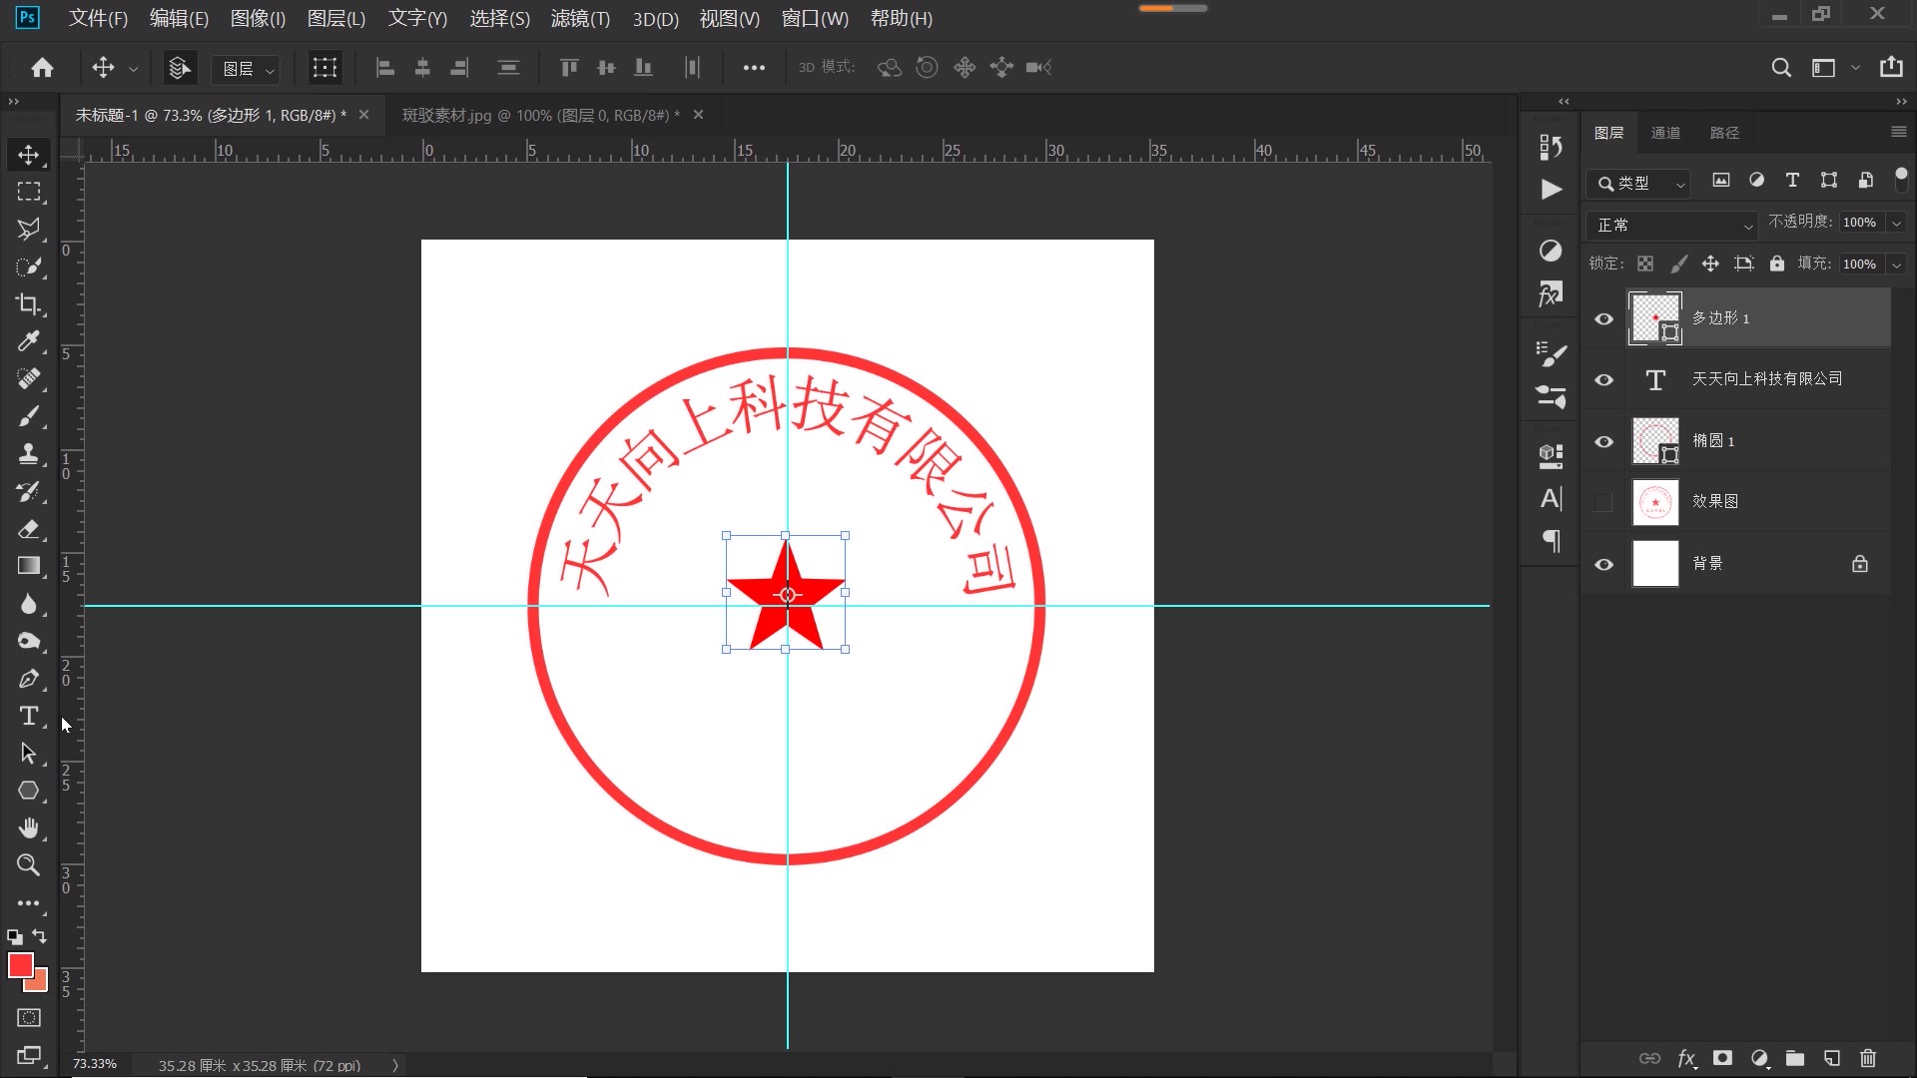This screenshot has width=1917, height=1078.
Task: Select the Move tool
Action: click(x=29, y=155)
